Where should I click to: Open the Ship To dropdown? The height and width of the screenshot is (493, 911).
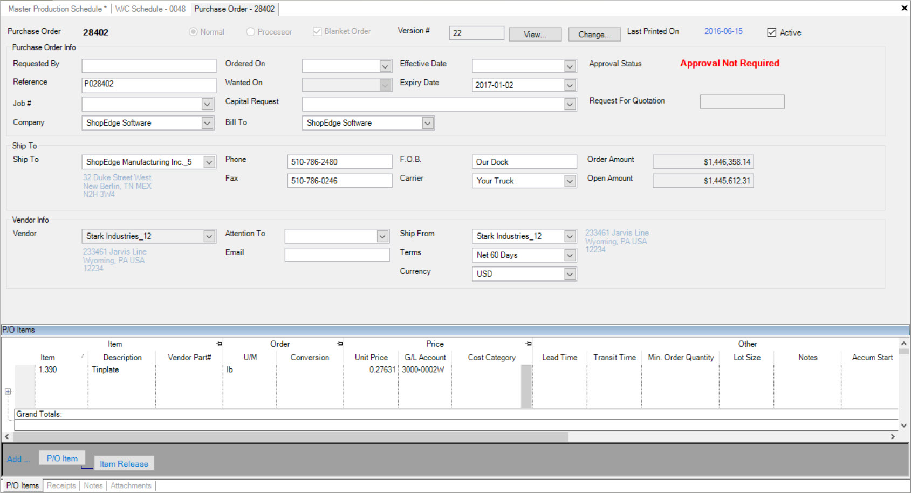tap(209, 162)
